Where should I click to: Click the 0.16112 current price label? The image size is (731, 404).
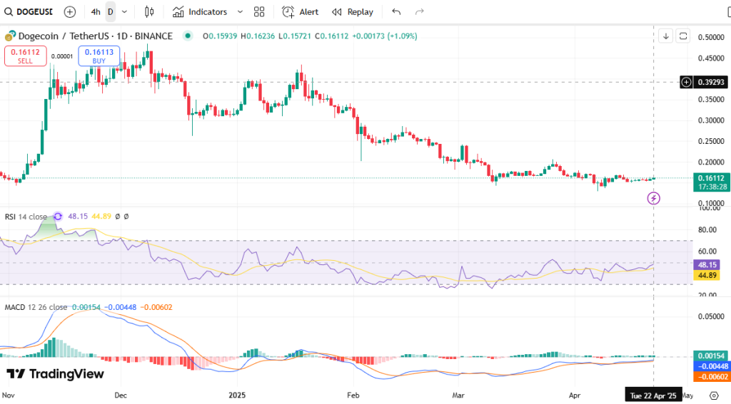click(x=712, y=182)
